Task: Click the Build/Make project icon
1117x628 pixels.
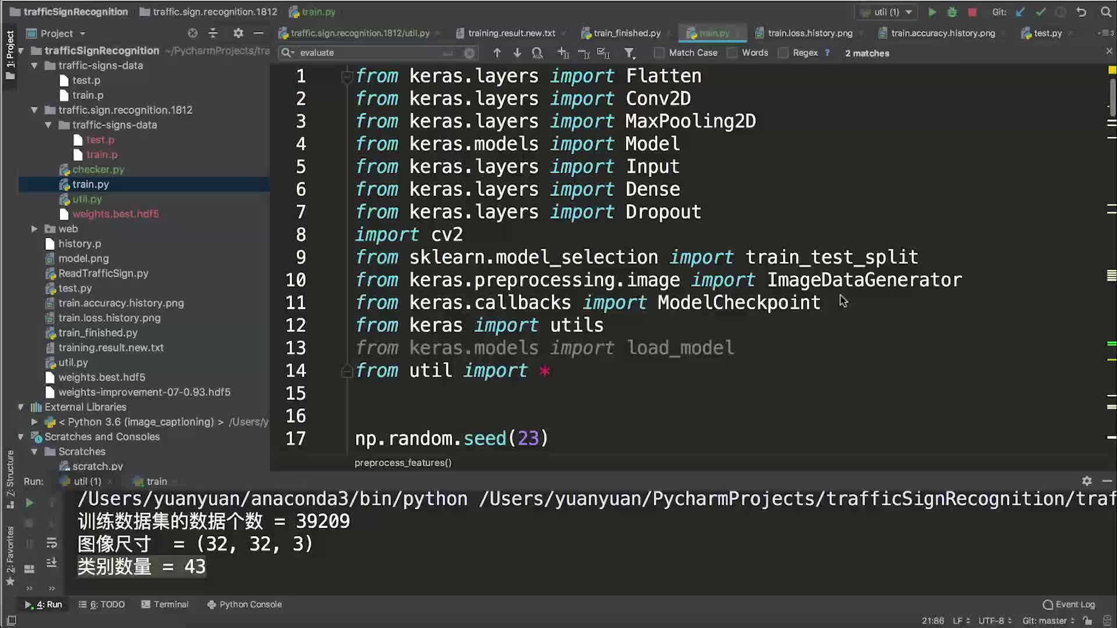Action: click(x=952, y=12)
